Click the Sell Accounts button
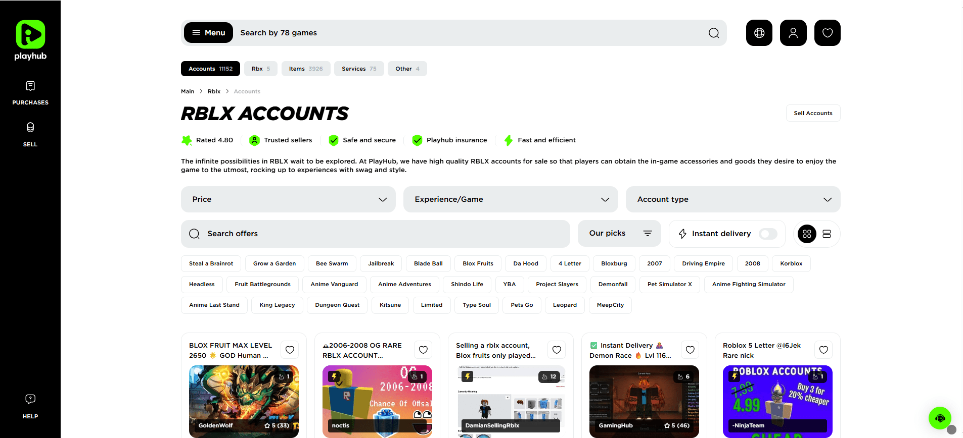This screenshot has width=963, height=438. pos(813,113)
